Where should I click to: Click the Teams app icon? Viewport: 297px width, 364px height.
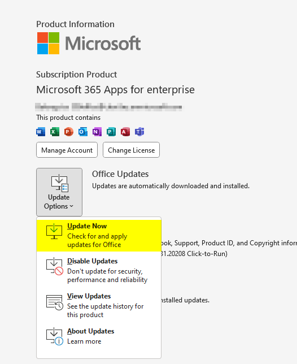[x=139, y=132]
